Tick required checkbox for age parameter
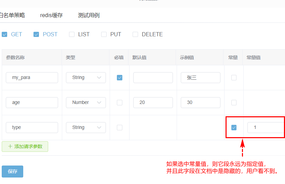Screen dimensions: 285x184 (120, 103)
